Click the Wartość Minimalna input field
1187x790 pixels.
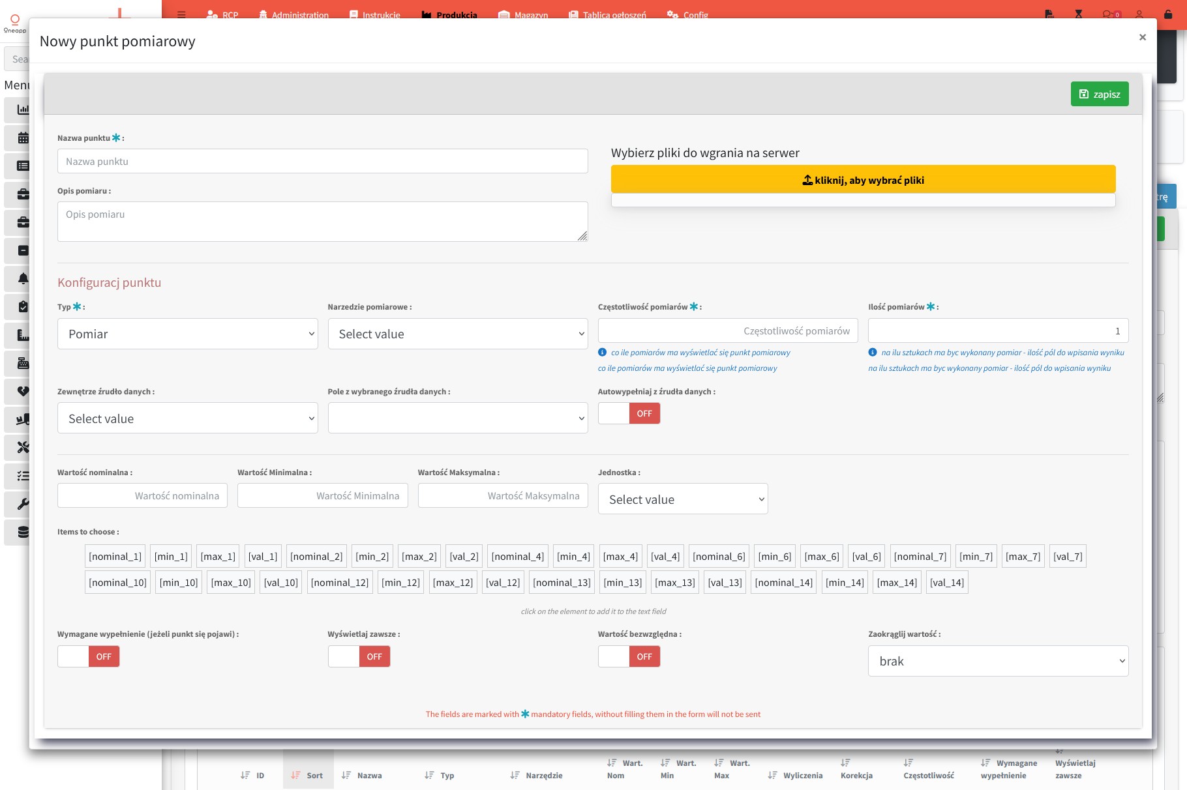pos(323,495)
